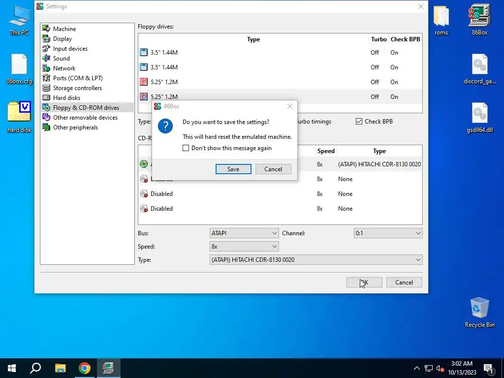
Task: Select the roms folder on desktop
Action: (441, 19)
